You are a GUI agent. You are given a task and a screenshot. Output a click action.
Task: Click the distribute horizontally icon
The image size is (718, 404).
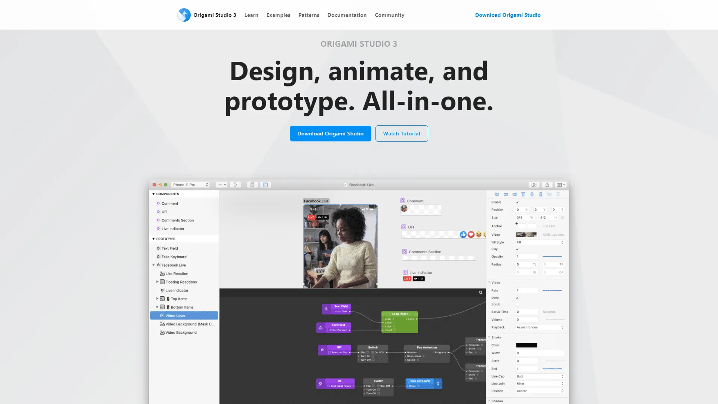[549, 195]
